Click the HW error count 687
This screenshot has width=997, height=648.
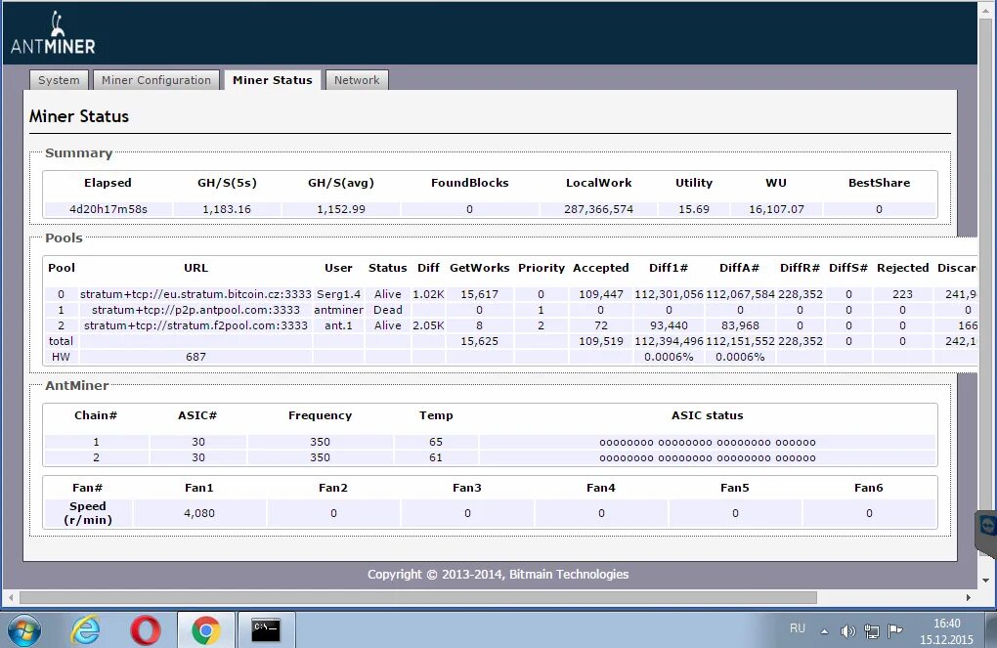pyautogui.click(x=195, y=357)
